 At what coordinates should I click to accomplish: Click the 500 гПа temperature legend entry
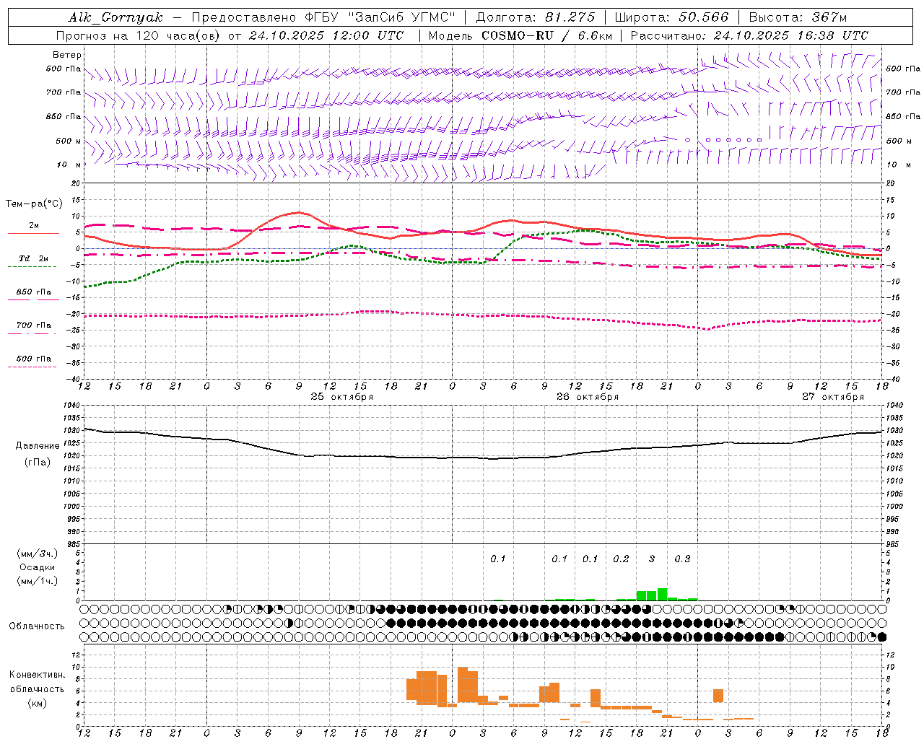click(34, 359)
